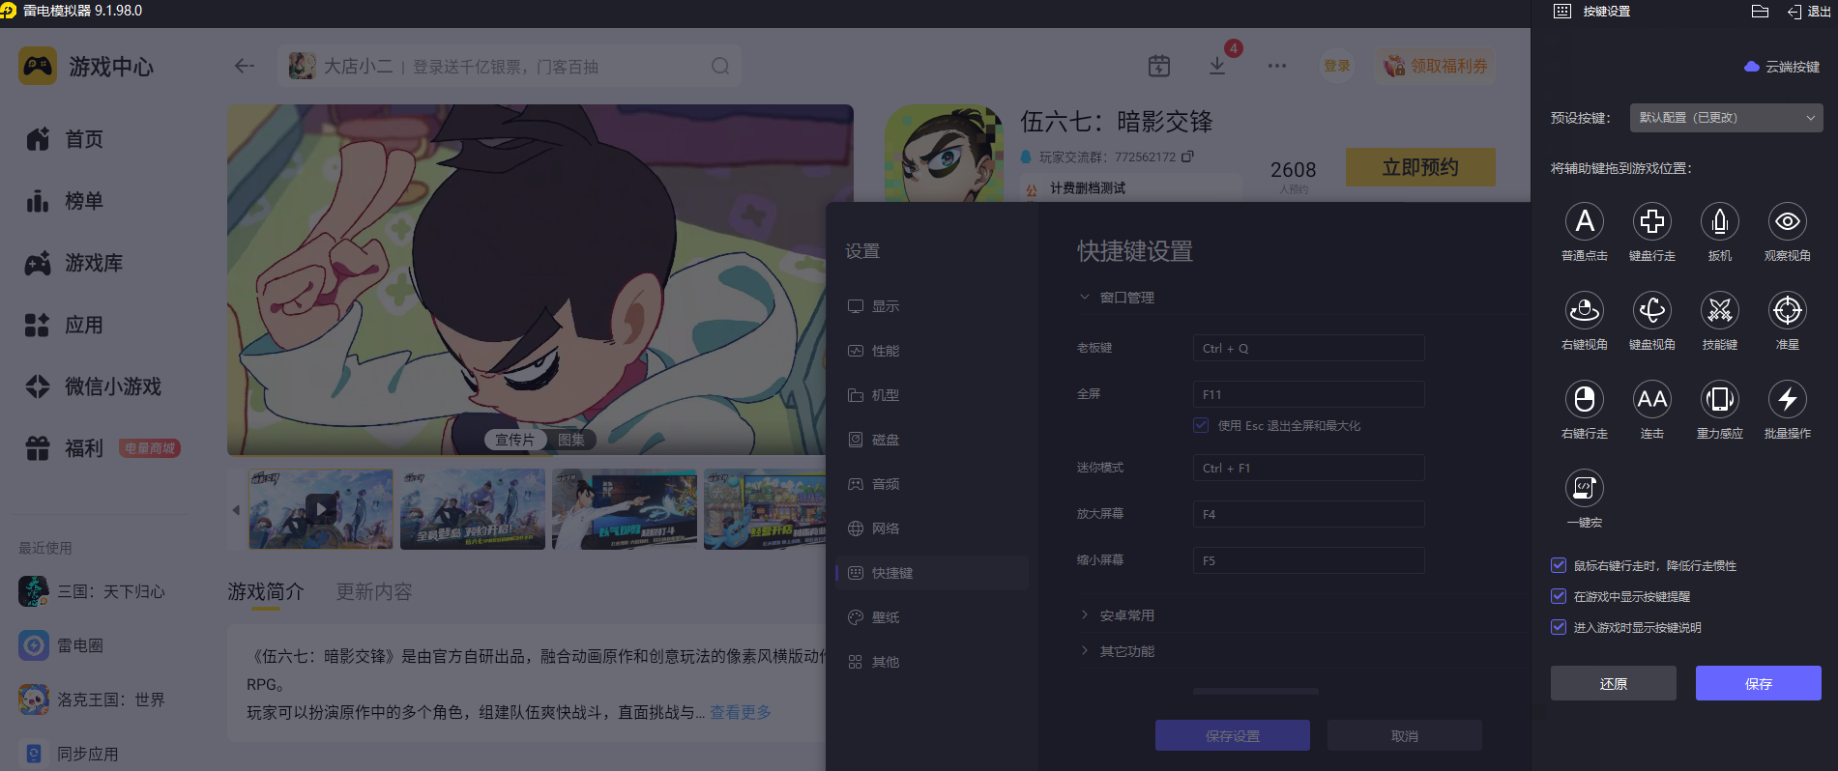Edit the 全屏 F11 shortcut field
The width and height of the screenshot is (1838, 771).
pos(1309,394)
